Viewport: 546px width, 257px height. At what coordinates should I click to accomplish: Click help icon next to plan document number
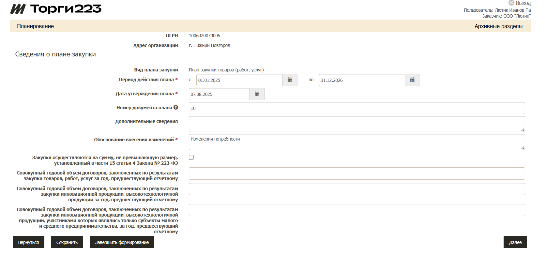point(176,107)
